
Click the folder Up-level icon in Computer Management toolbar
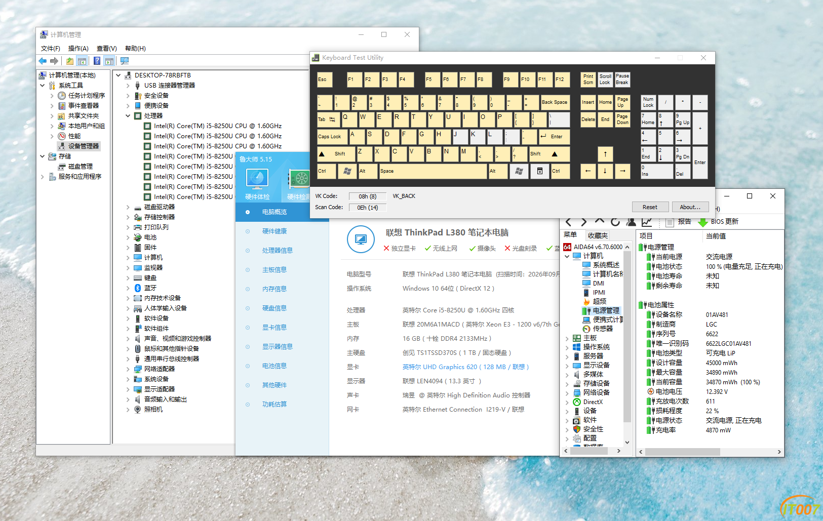[x=70, y=61]
